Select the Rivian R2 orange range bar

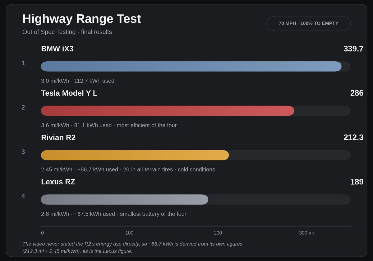click(x=135, y=155)
